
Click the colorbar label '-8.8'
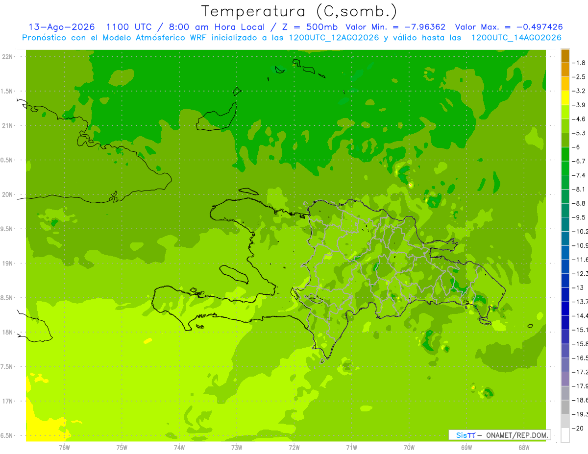(580, 203)
